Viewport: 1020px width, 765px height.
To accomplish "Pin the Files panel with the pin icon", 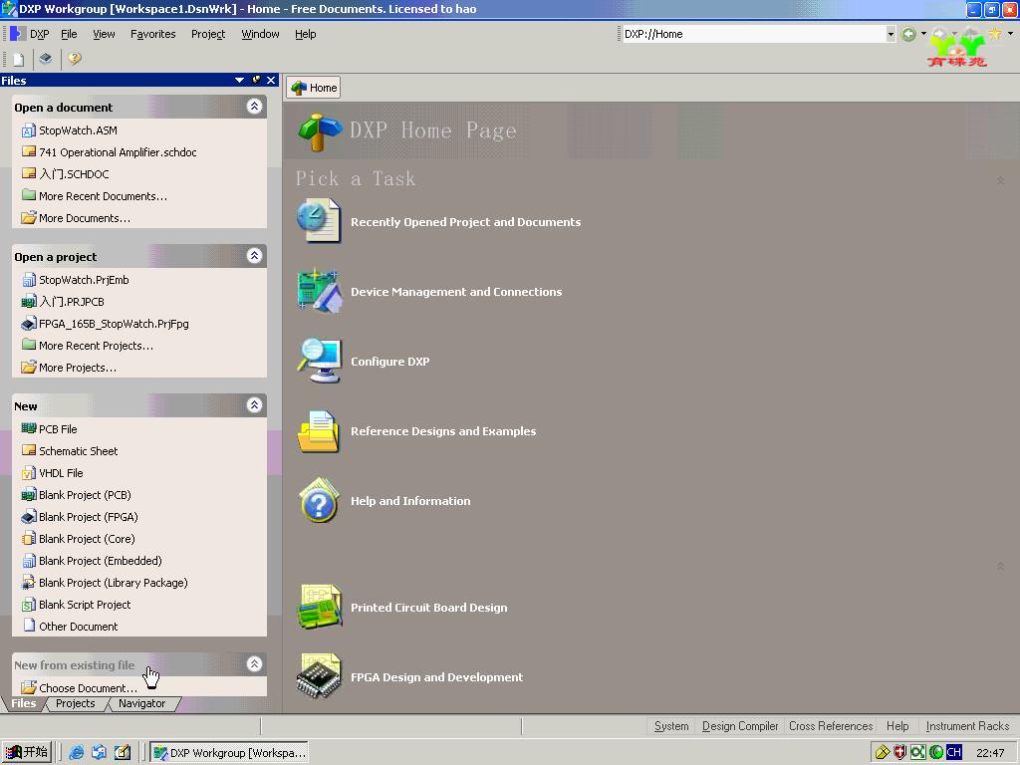I will [256, 80].
